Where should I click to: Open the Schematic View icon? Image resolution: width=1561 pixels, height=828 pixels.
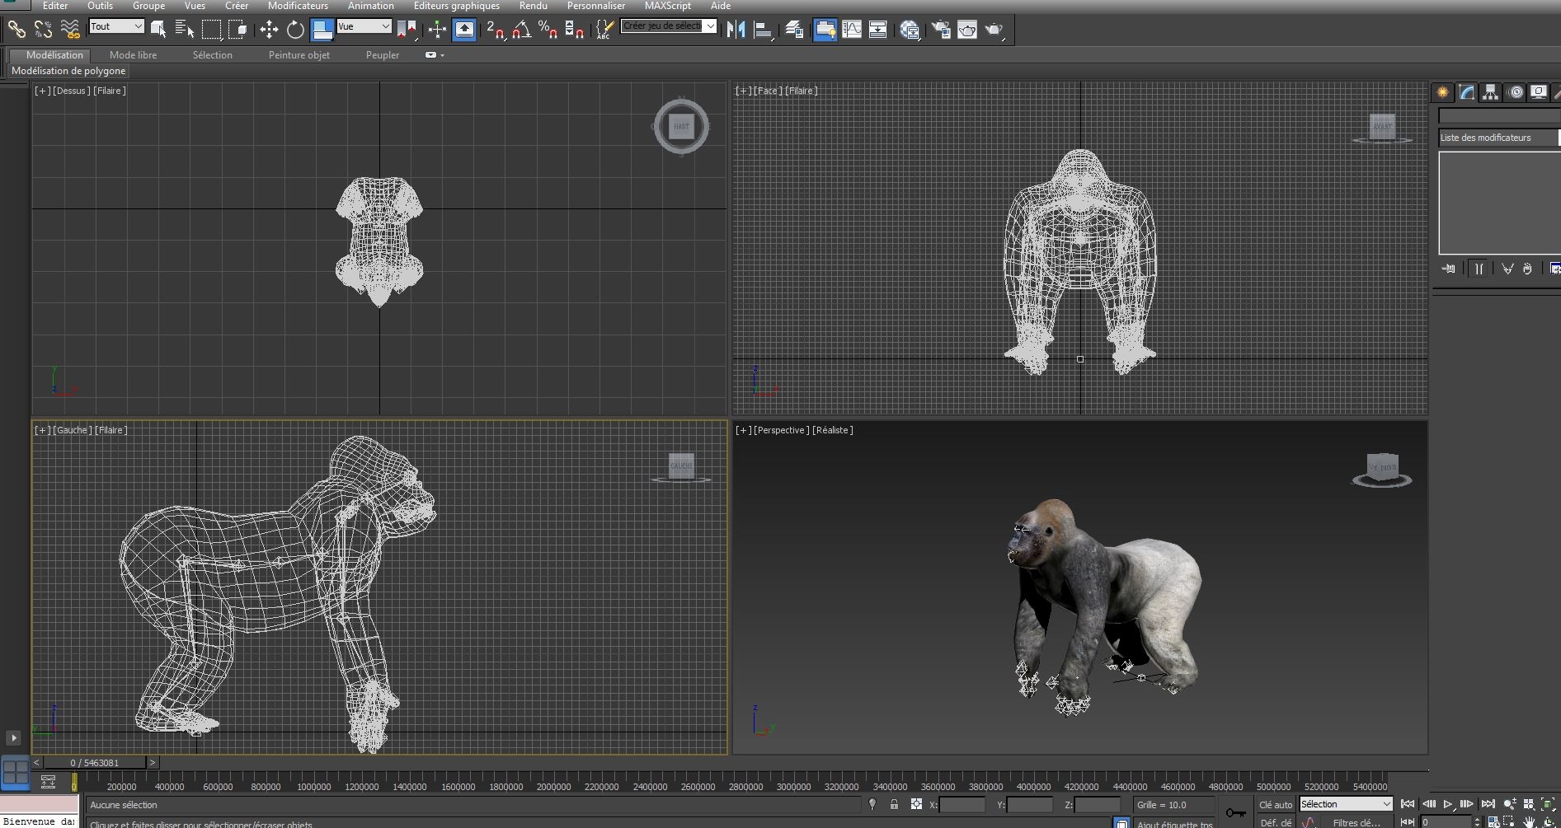878,30
